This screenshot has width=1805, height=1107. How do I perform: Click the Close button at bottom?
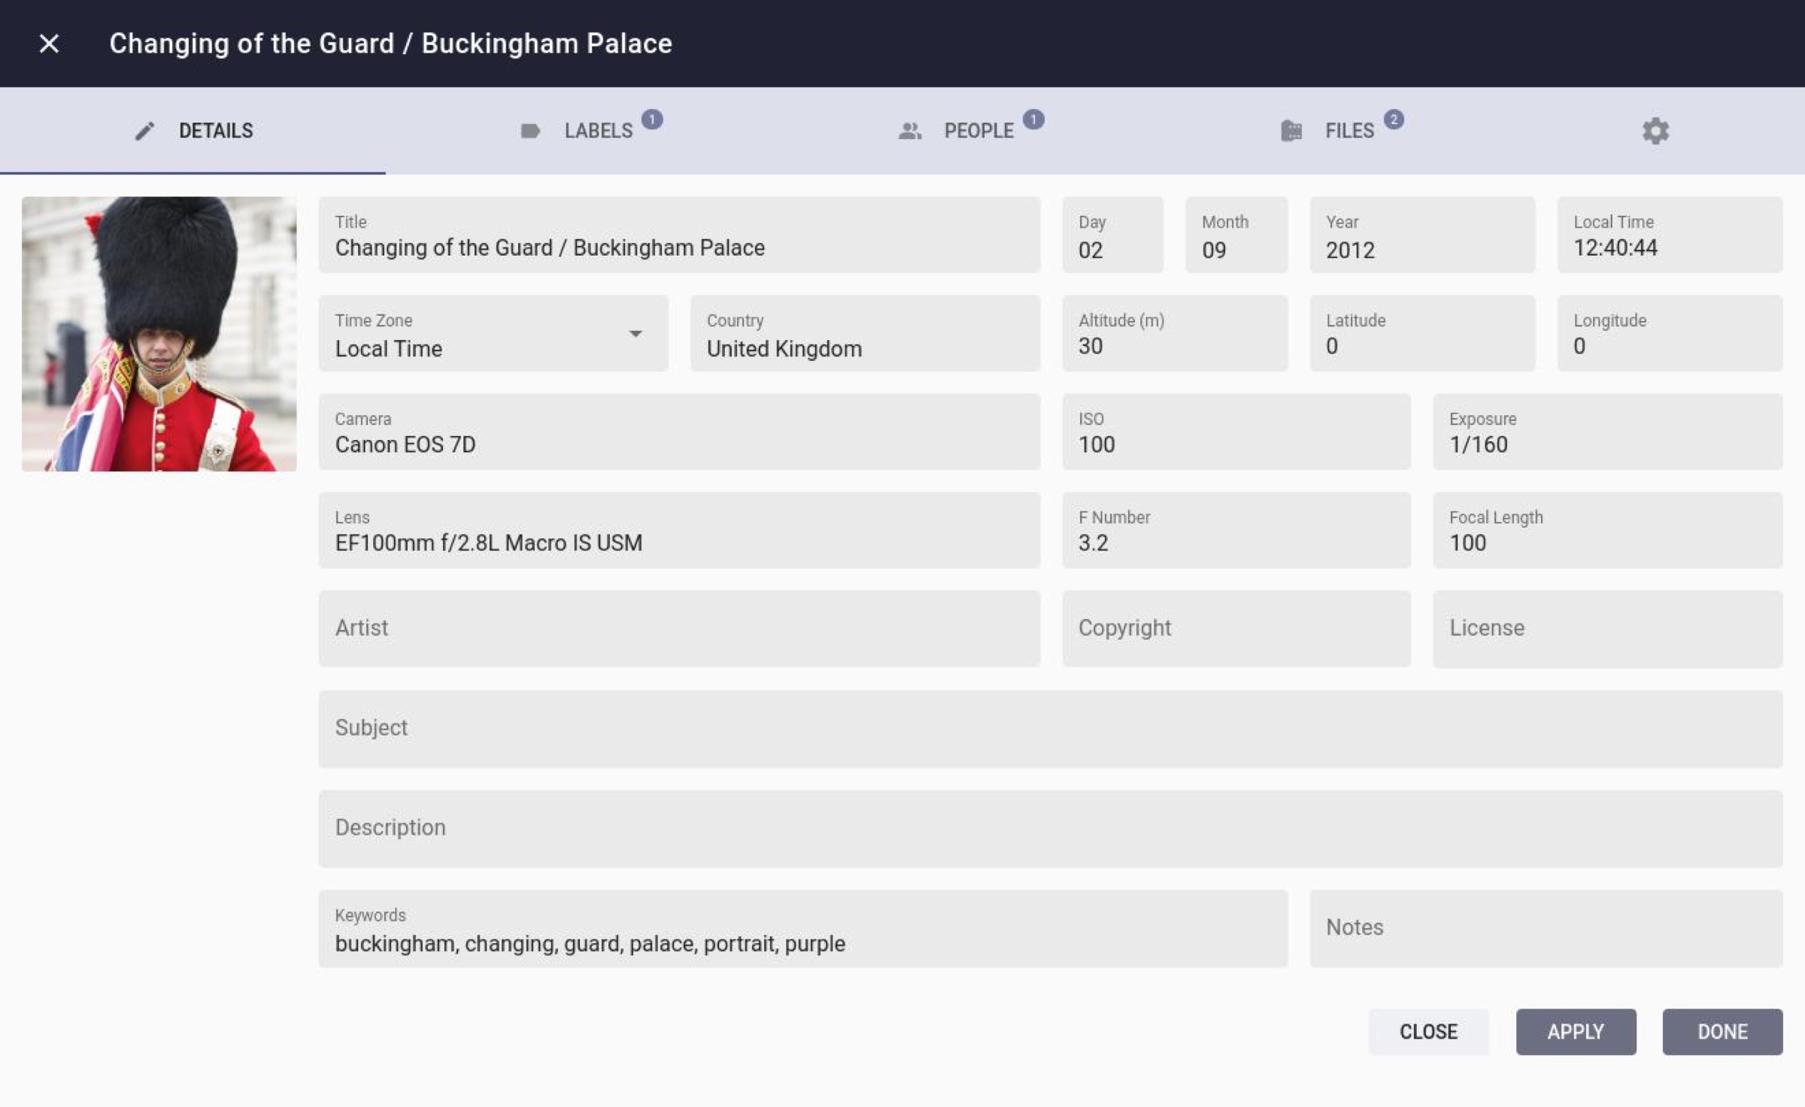(x=1427, y=1032)
